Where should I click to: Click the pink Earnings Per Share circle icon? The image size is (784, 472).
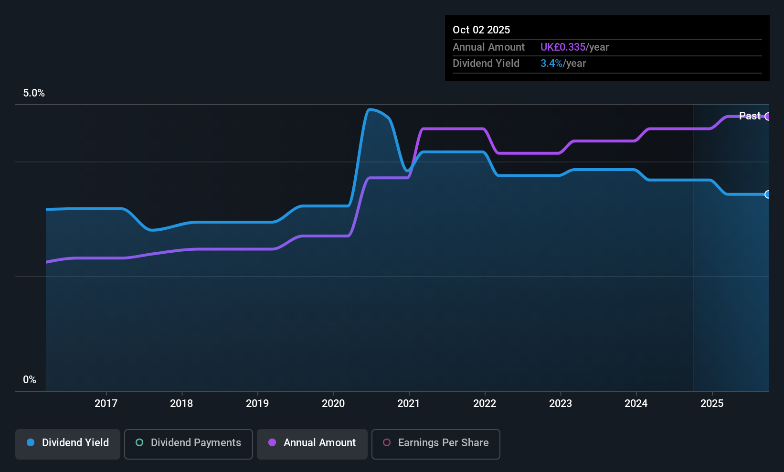(x=387, y=442)
